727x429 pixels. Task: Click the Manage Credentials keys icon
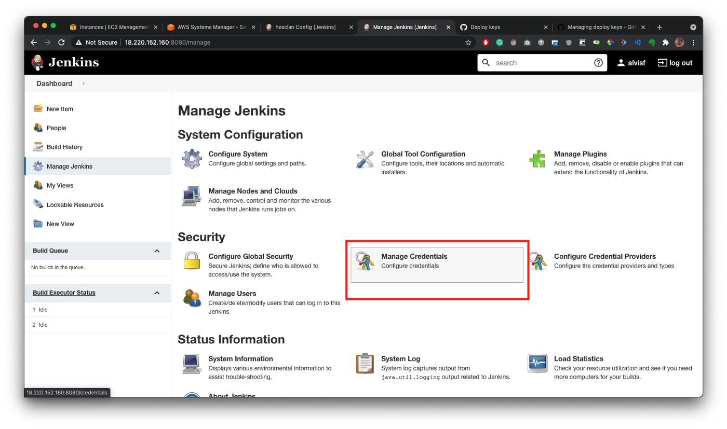365,261
